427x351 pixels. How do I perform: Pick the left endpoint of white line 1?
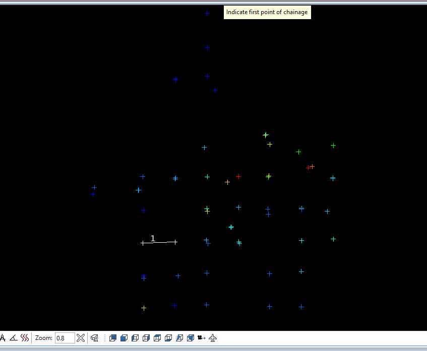point(143,243)
